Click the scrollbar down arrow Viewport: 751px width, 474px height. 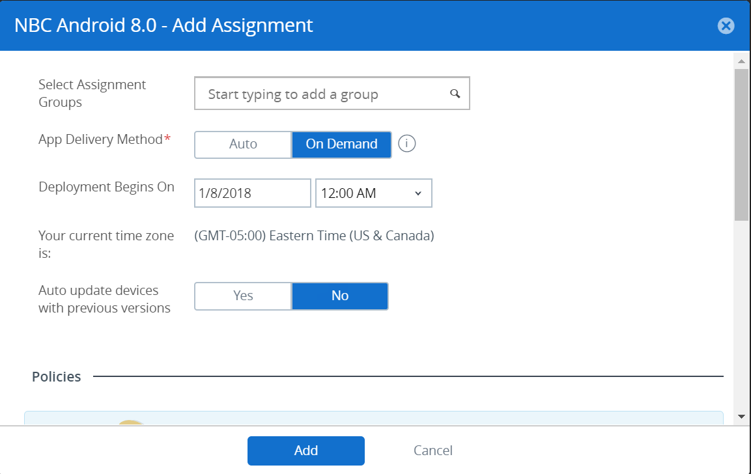[x=741, y=415]
